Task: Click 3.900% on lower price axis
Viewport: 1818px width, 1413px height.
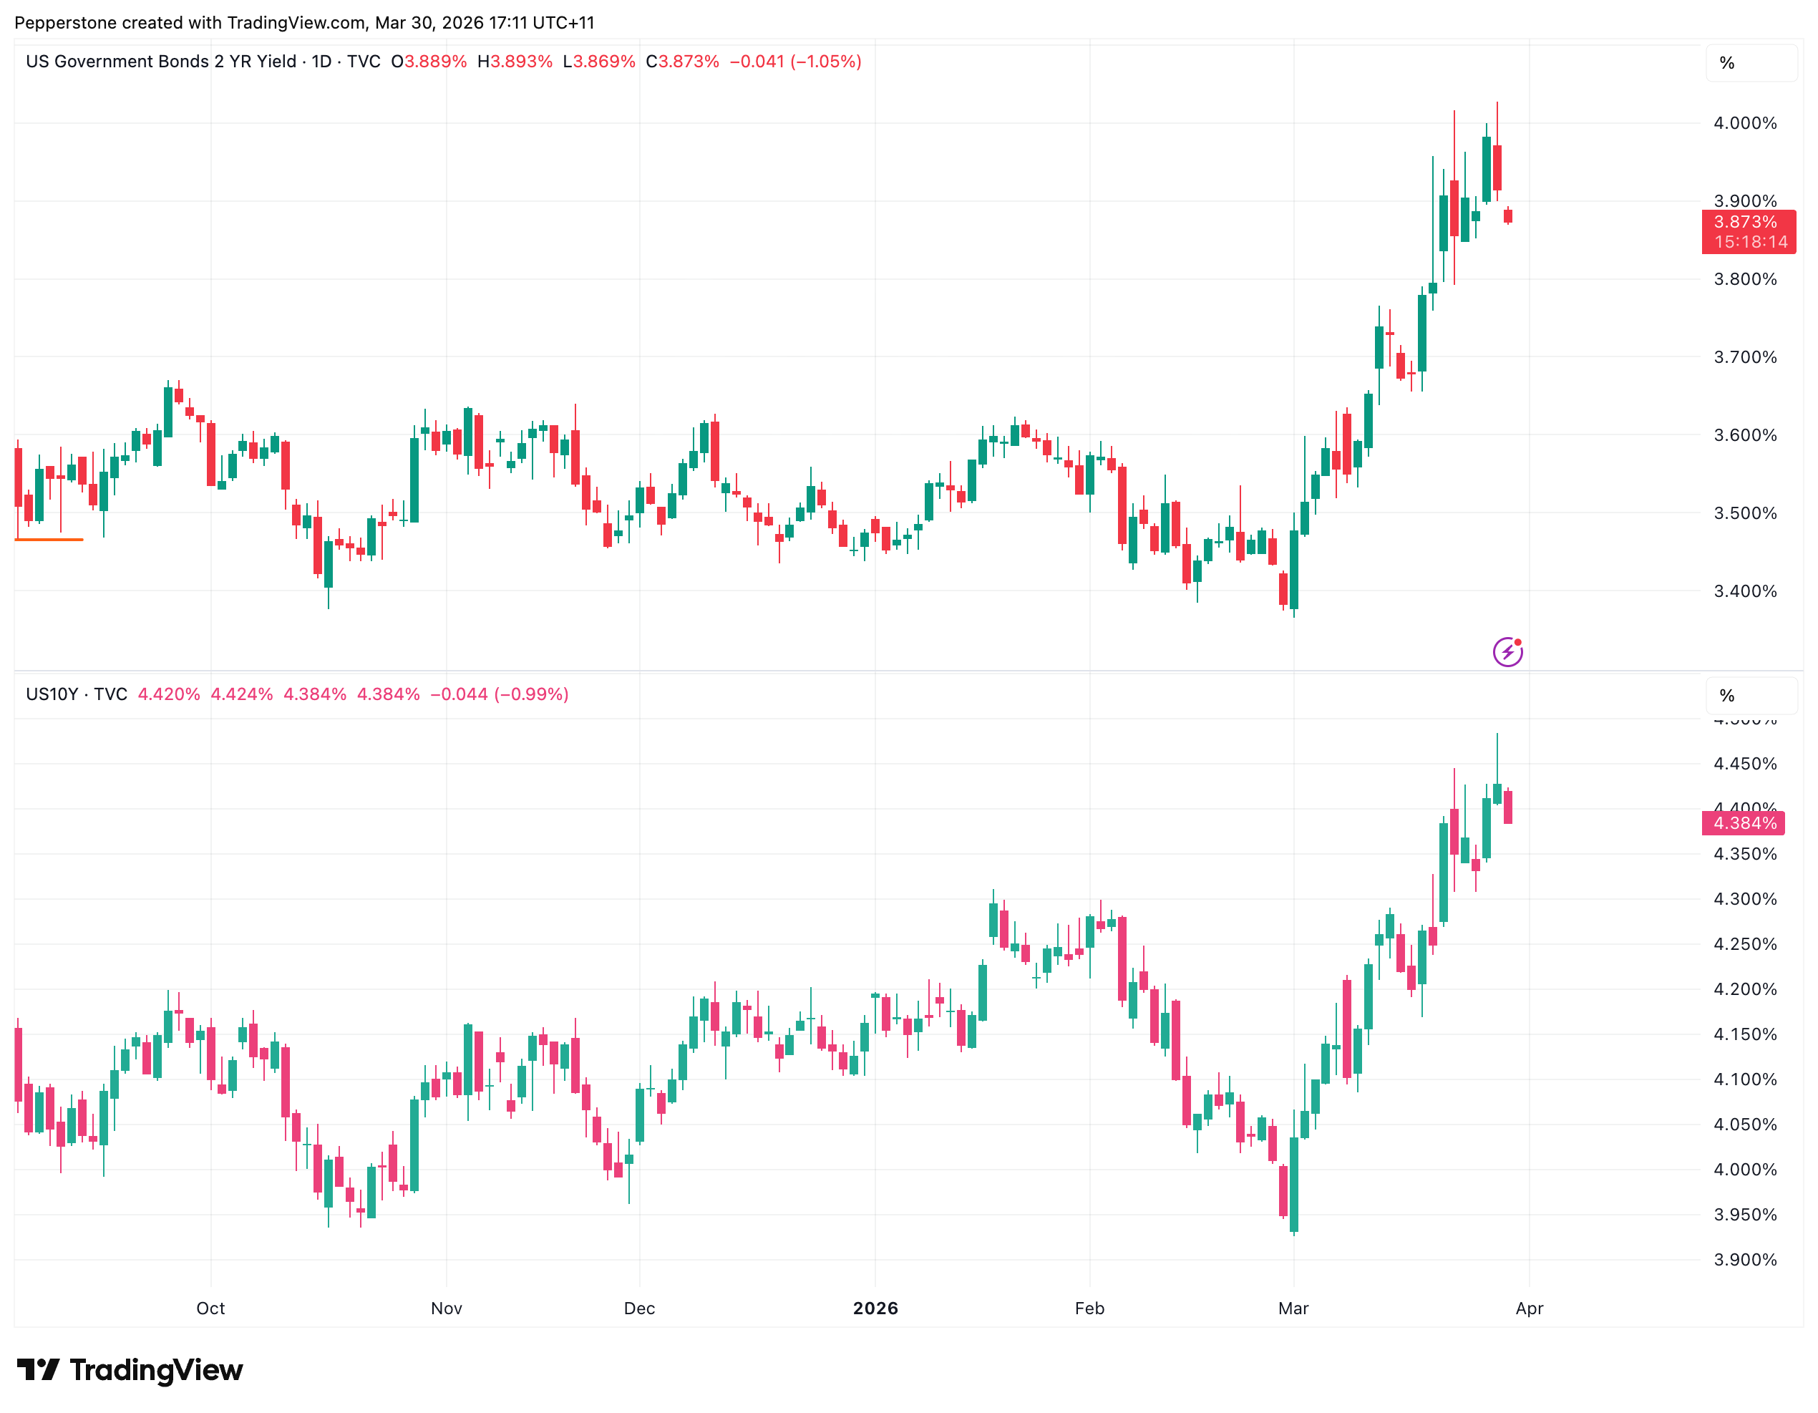Action: click(x=1745, y=1260)
